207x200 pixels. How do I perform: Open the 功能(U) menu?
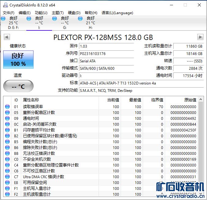tap(41, 13)
